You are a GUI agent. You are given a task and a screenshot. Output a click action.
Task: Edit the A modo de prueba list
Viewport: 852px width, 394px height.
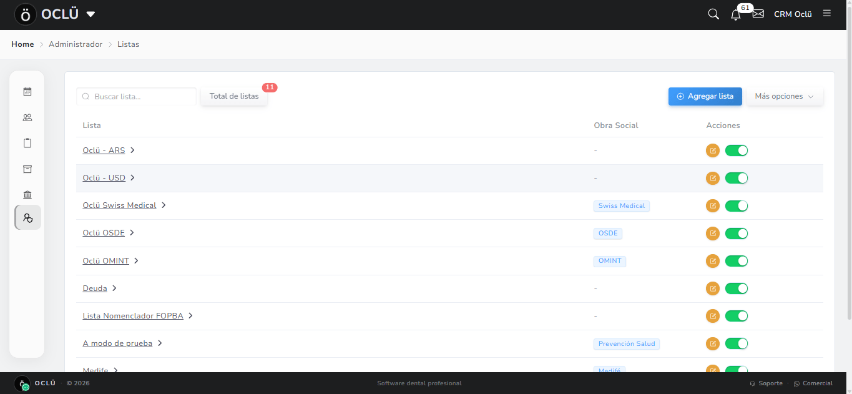click(713, 343)
